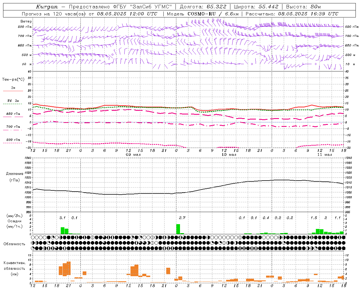Click the "2м" temperature legend entry
The height and width of the screenshot is (288, 360).
click(13, 88)
